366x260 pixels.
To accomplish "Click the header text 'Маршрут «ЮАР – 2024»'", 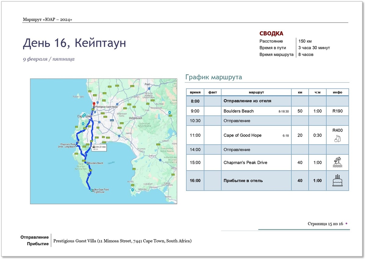I will 47,20.
